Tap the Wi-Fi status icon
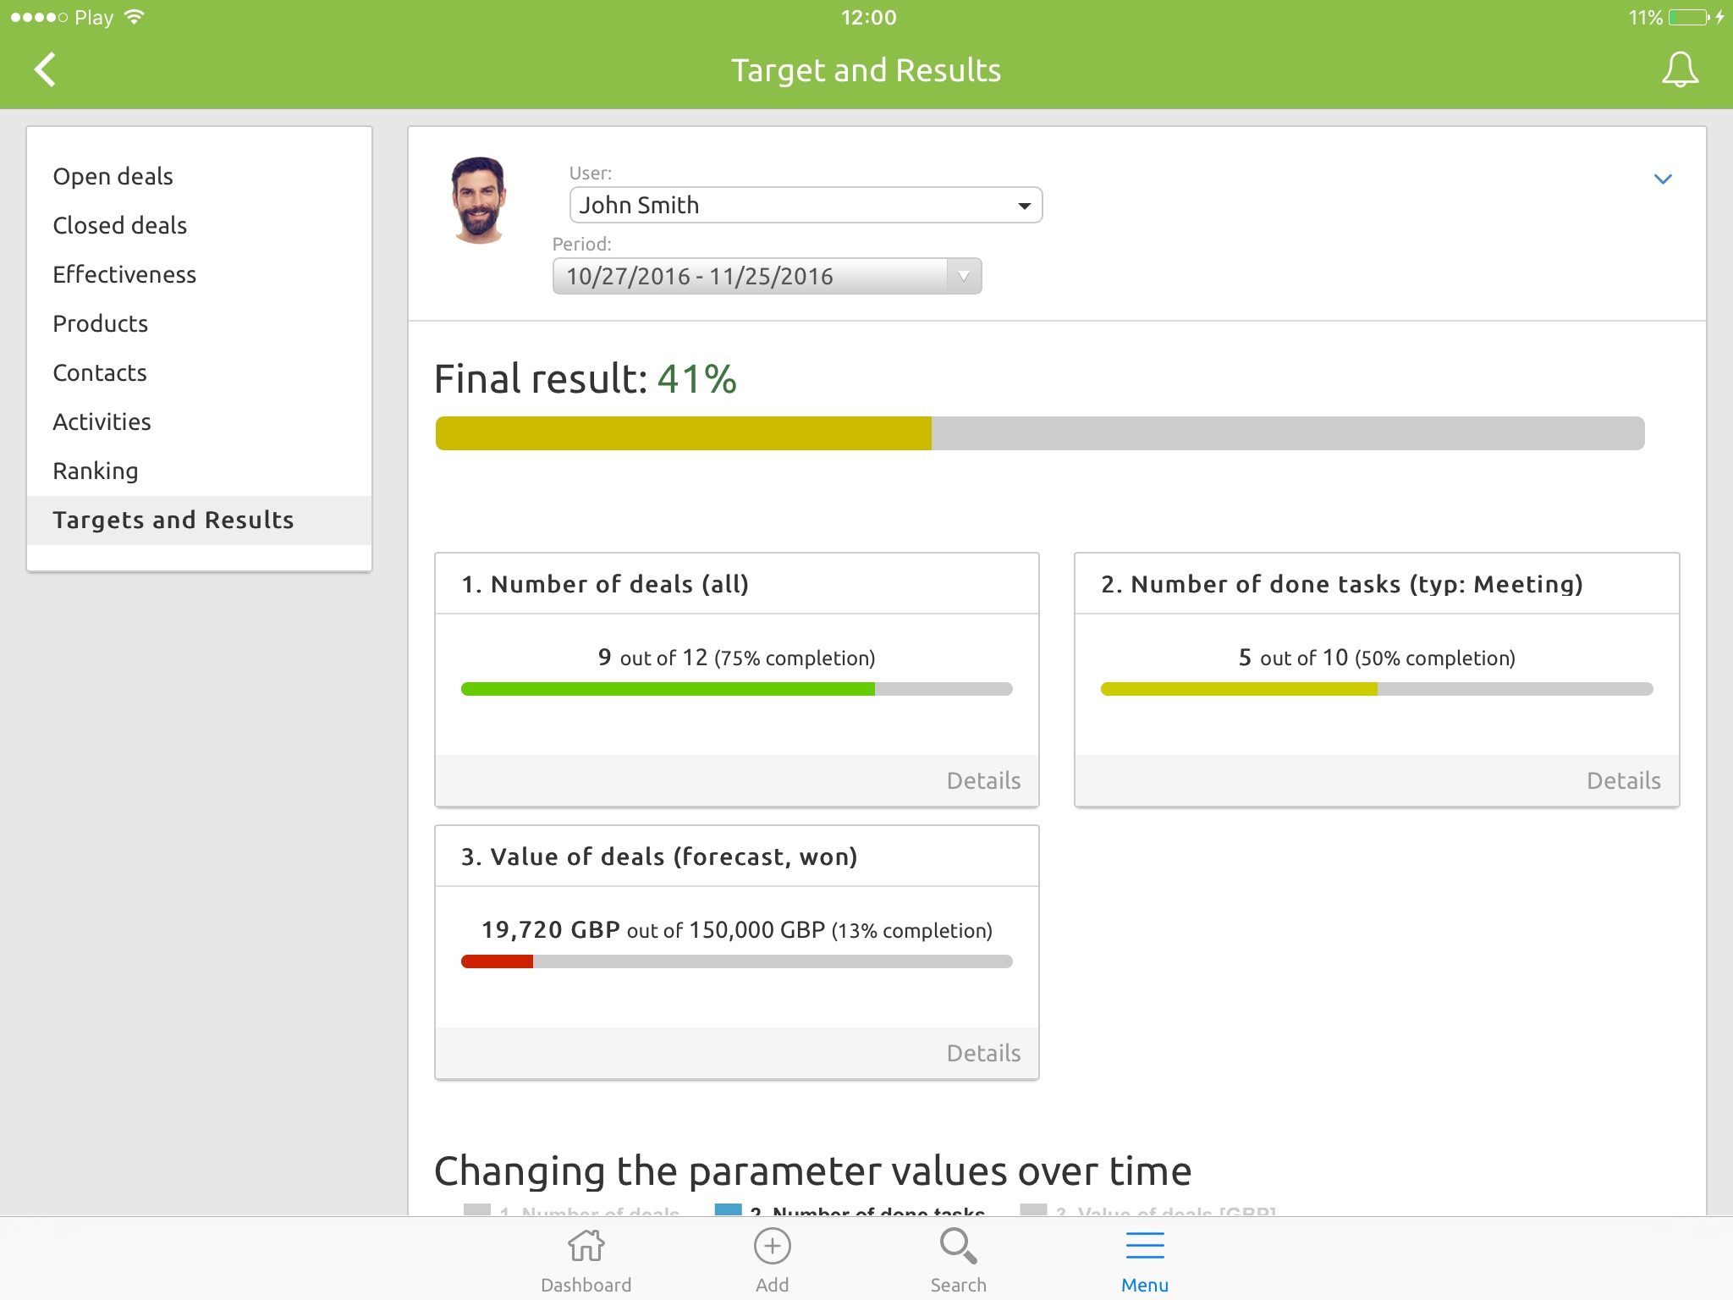This screenshot has height=1300, width=1733. [134, 18]
